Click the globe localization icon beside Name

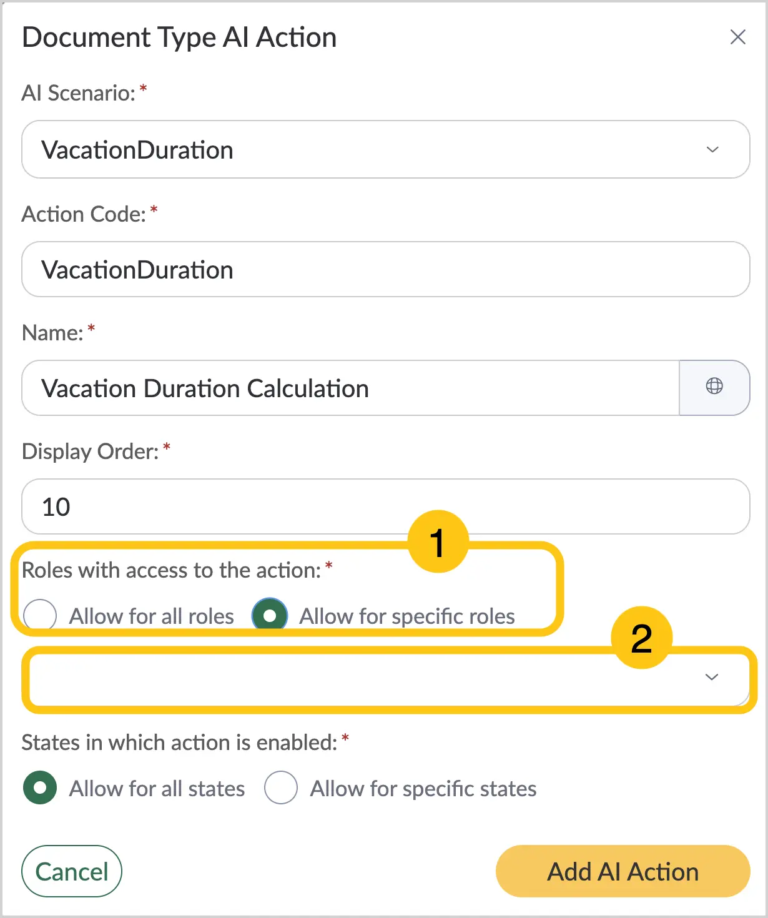pos(714,387)
